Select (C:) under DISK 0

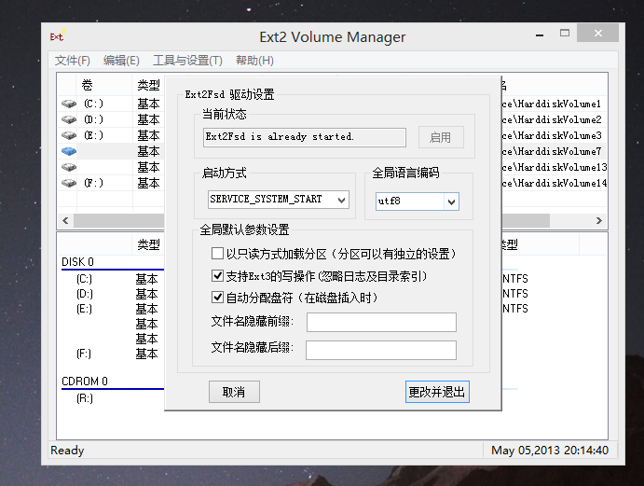84,279
